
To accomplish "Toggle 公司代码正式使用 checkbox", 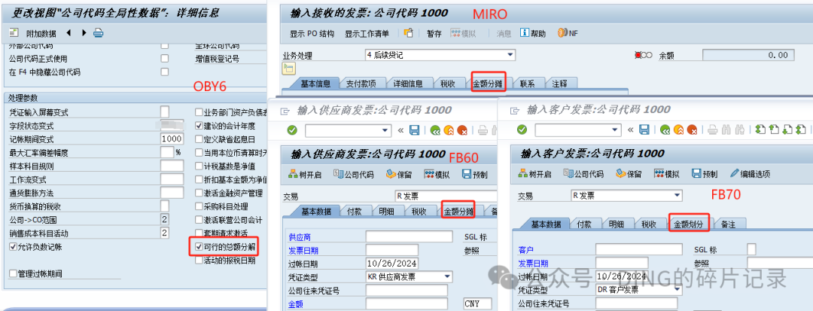I will (x=165, y=59).
